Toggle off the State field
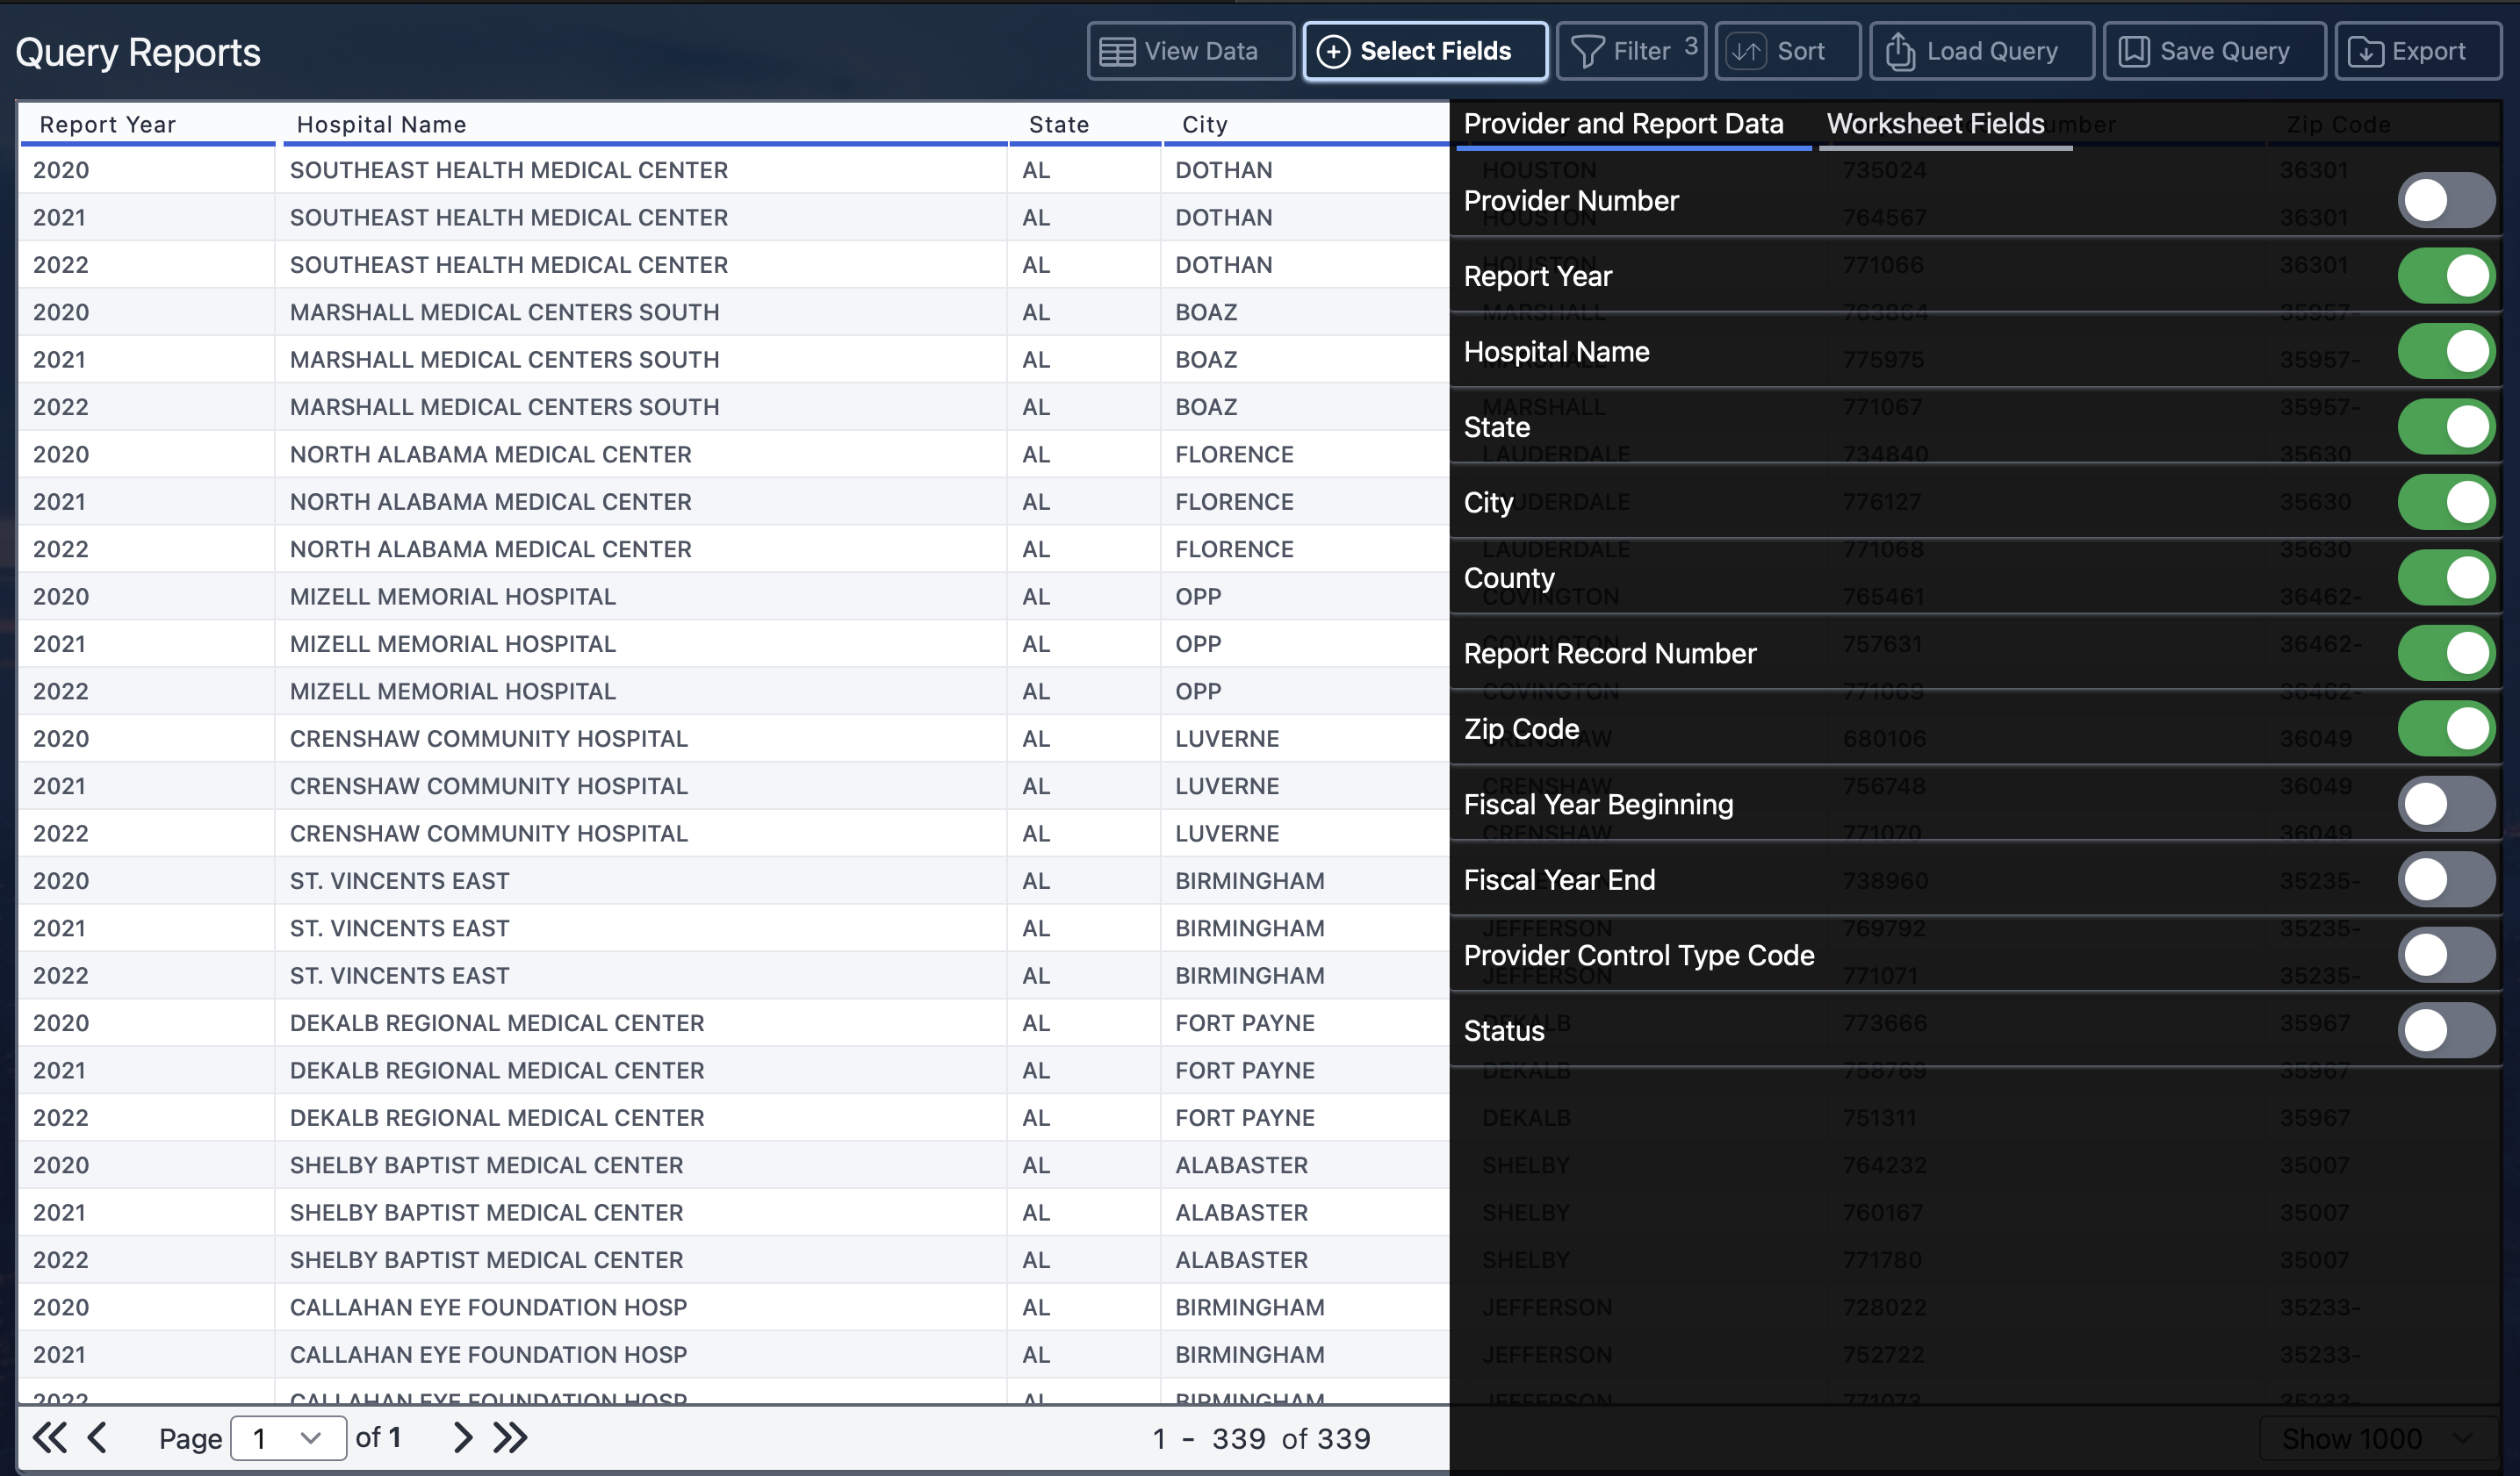This screenshot has width=2520, height=1476. coord(2446,426)
